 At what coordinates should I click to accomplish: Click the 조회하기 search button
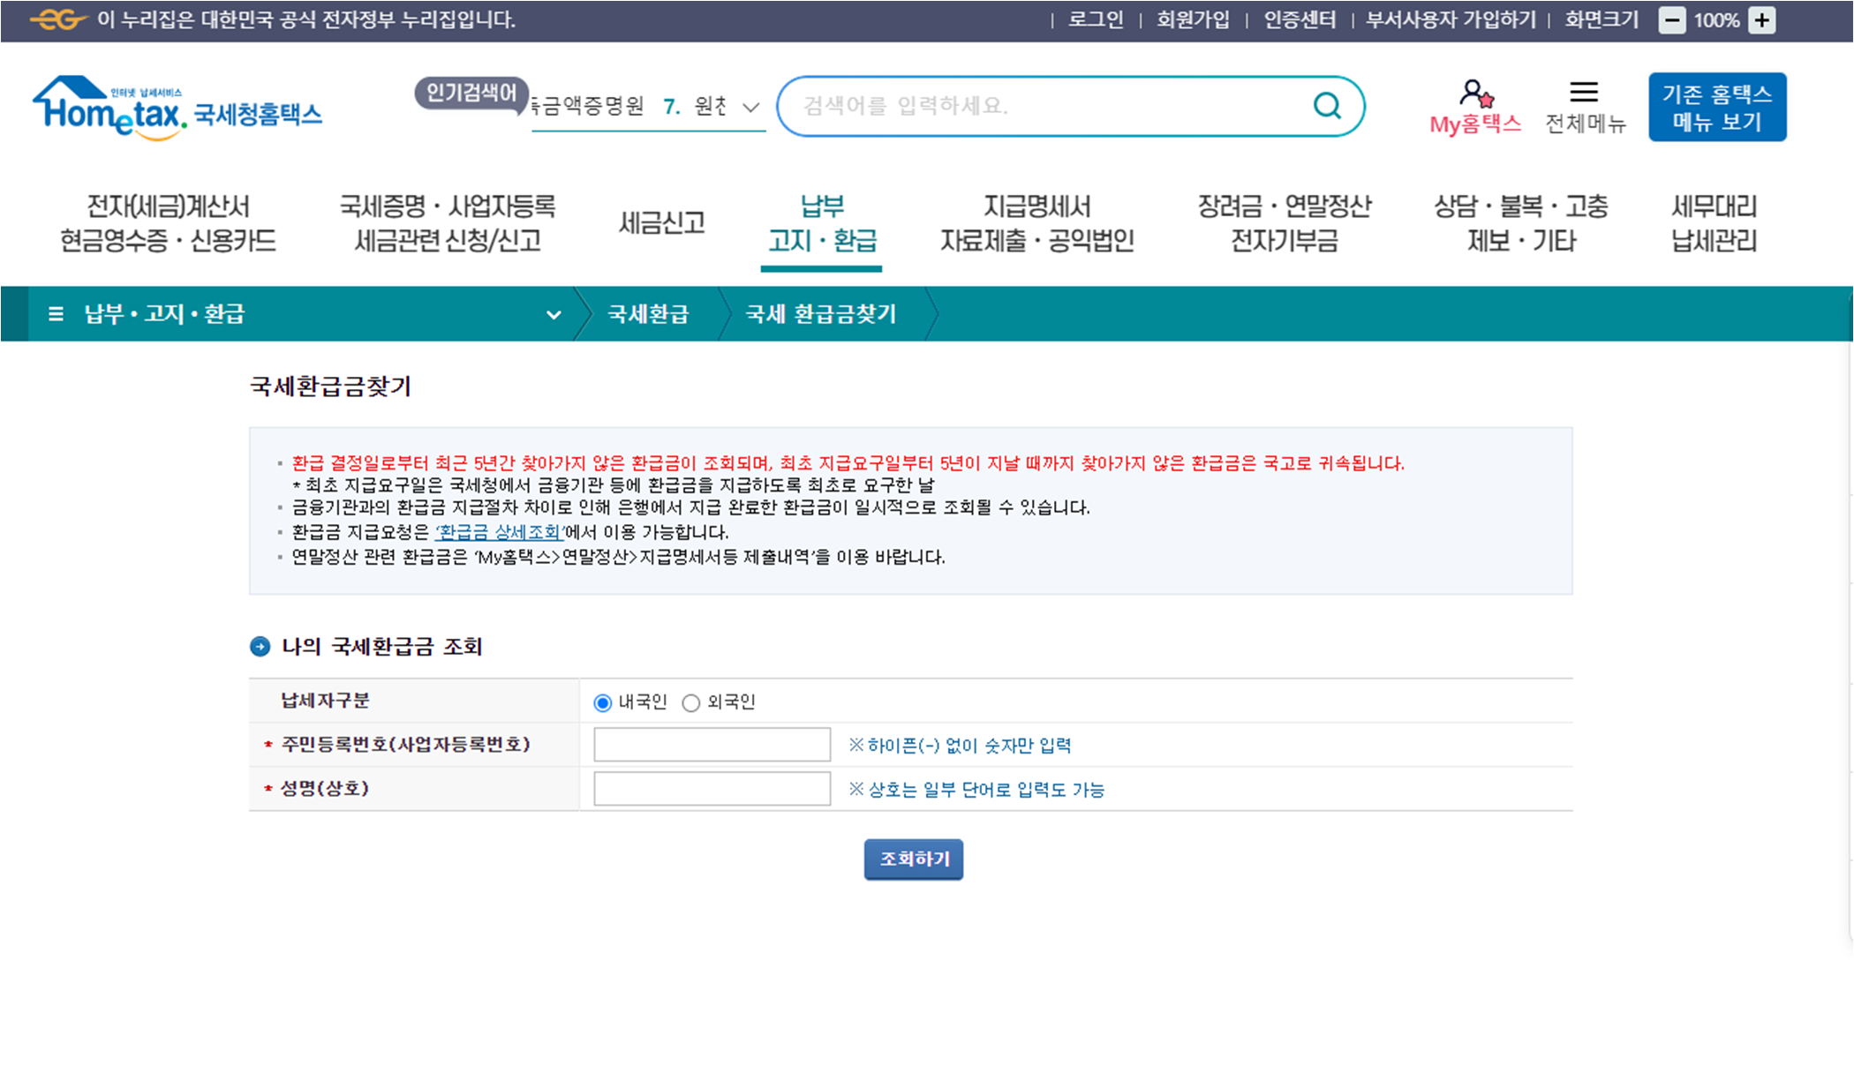coord(913,859)
